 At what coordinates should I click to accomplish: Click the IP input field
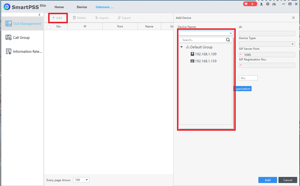tap(267, 33)
